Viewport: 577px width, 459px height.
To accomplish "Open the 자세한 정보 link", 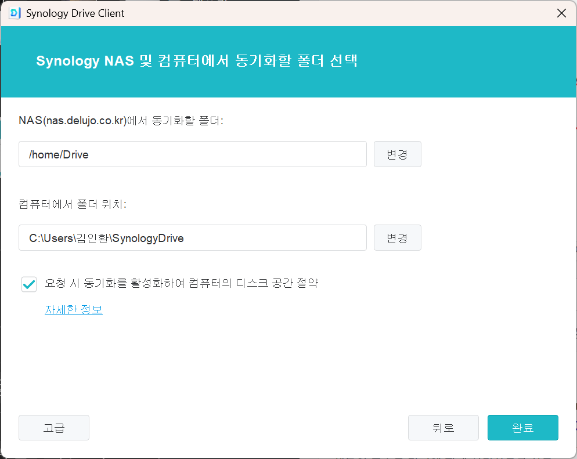I will coord(74,310).
